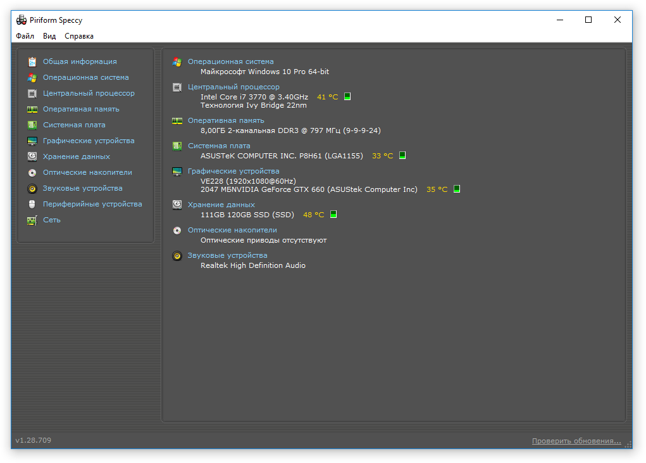The image size is (646, 463).
Task: Select Хранение данных in the sidebar
Action: pos(77,156)
